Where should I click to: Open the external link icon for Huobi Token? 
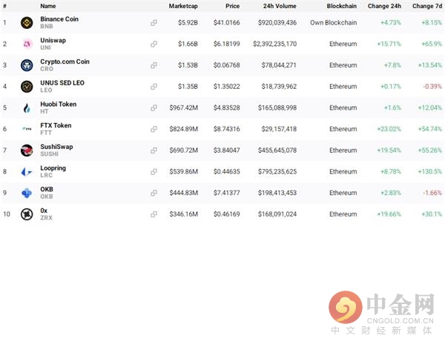[154, 107]
